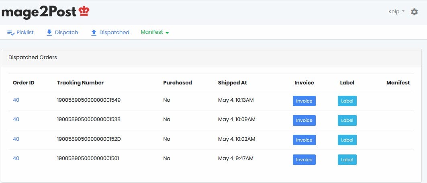
Task: Open order 40 link in last row
Action: click(16, 158)
